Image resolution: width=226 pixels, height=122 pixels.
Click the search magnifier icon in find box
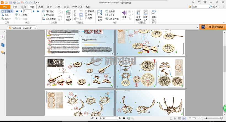pos(211,7)
